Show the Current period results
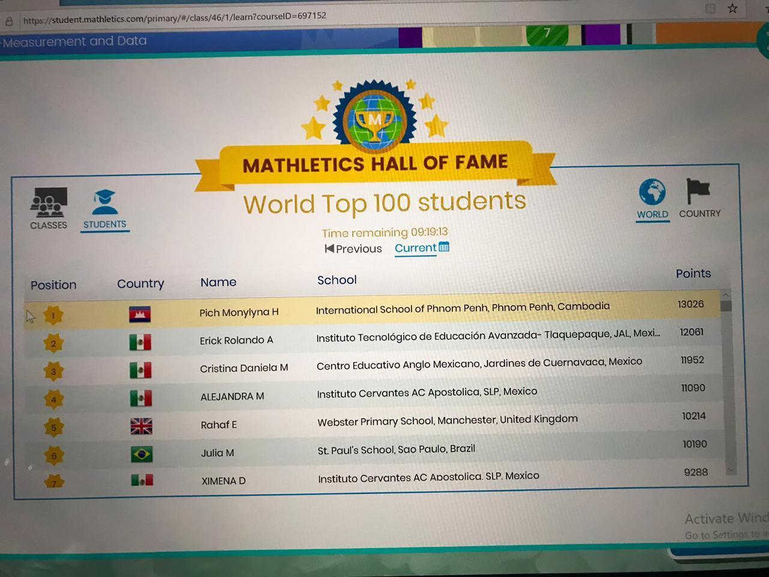The height and width of the screenshot is (577, 769). point(422,248)
